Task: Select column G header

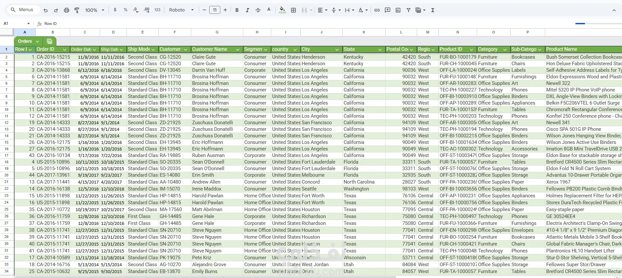Action: pos(217,32)
